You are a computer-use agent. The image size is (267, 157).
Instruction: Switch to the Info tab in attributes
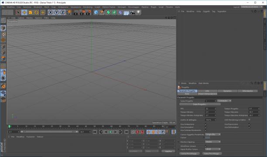click(207, 91)
